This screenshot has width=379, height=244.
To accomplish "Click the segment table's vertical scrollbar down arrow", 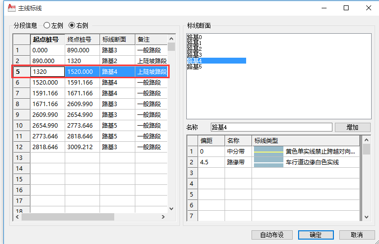I will [171, 209].
